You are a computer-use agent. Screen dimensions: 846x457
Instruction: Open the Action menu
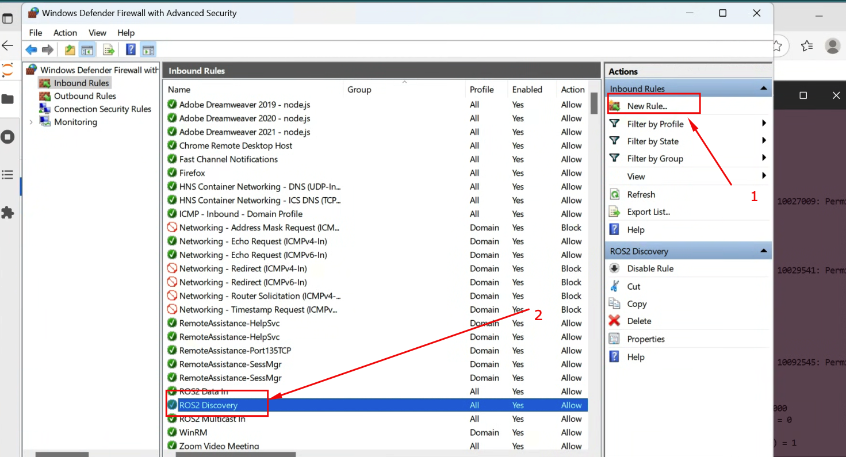[65, 33]
